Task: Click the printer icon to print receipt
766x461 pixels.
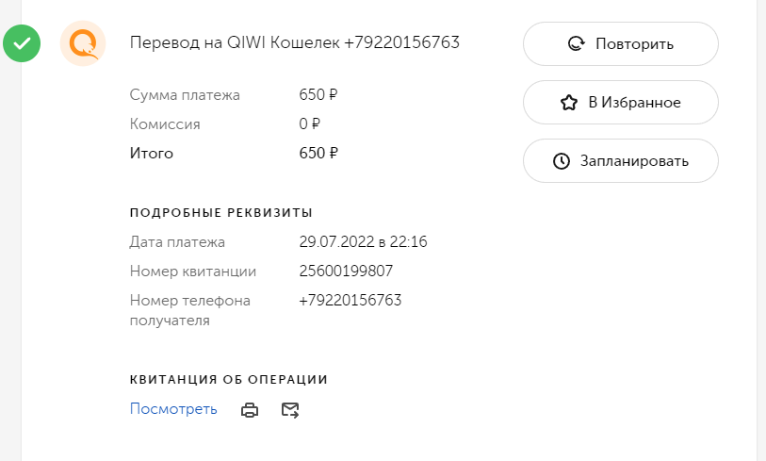Action: click(250, 410)
